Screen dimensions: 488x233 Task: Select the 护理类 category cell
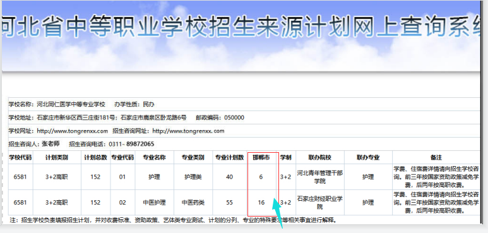(193, 177)
